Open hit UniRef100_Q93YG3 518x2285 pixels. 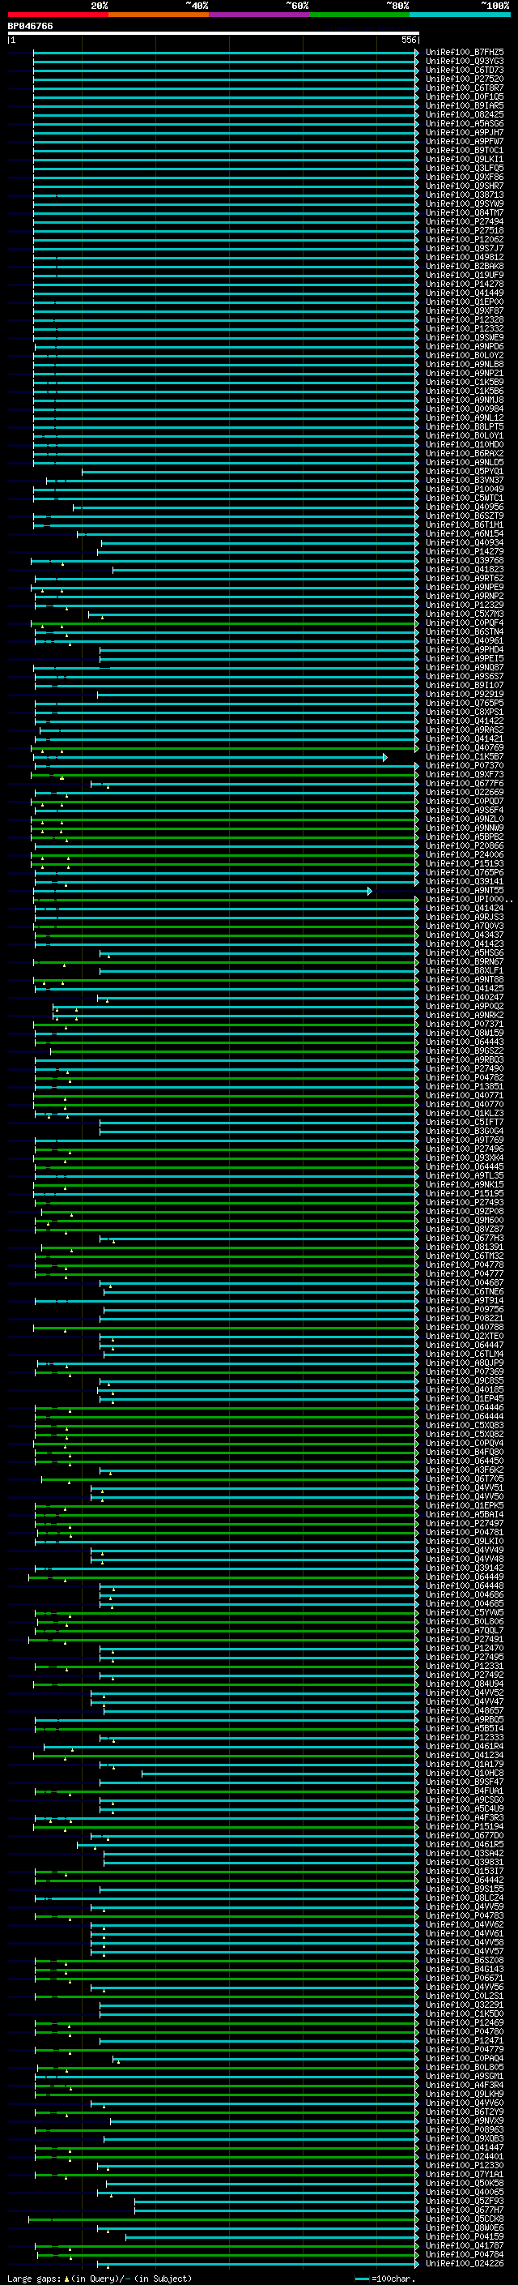click(x=465, y=62)
